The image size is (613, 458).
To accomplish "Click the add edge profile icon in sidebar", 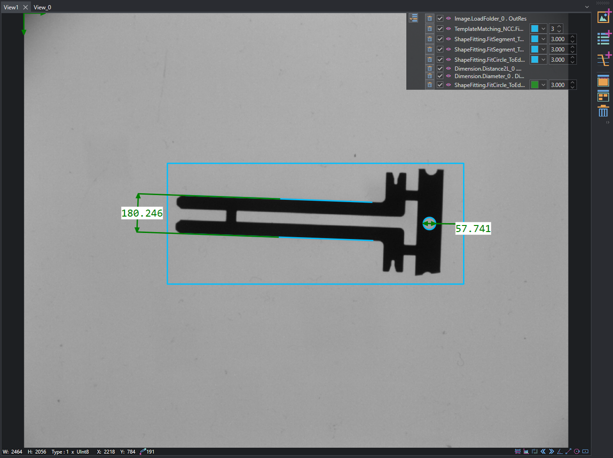I will coord(604,59).
